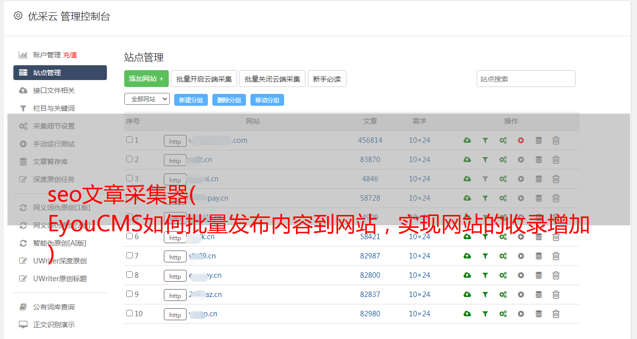Open 账户管理 in the sidebar

pos(47,55)
